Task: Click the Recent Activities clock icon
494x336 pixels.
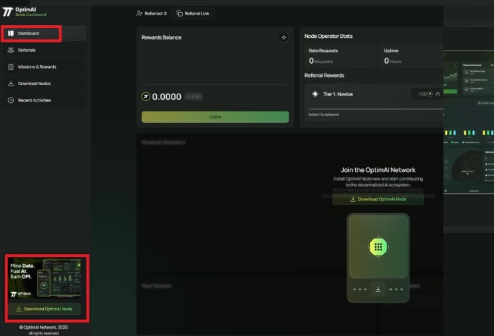Action: [x=11, y=100]
